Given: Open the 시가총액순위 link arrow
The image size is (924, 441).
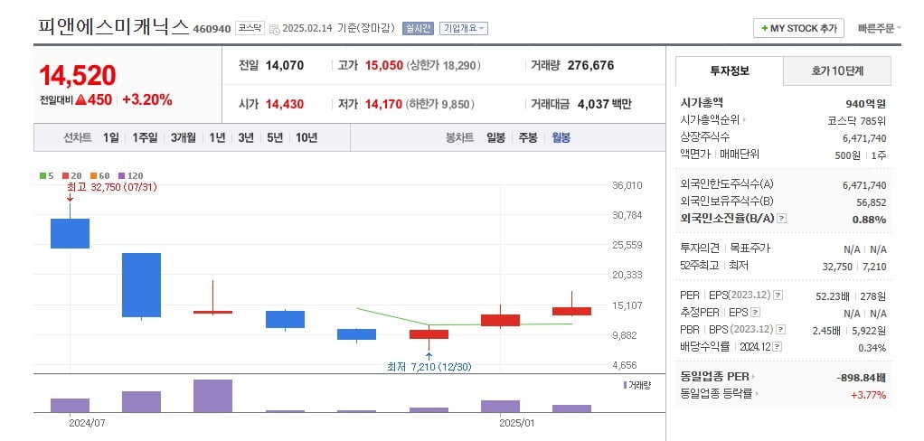Looking at the screenshot, I should click(x=745, y=121).
